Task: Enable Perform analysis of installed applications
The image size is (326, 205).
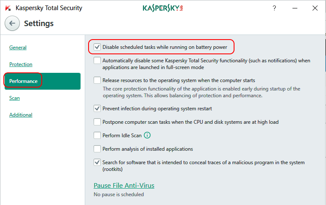Action: click(97, 149)
